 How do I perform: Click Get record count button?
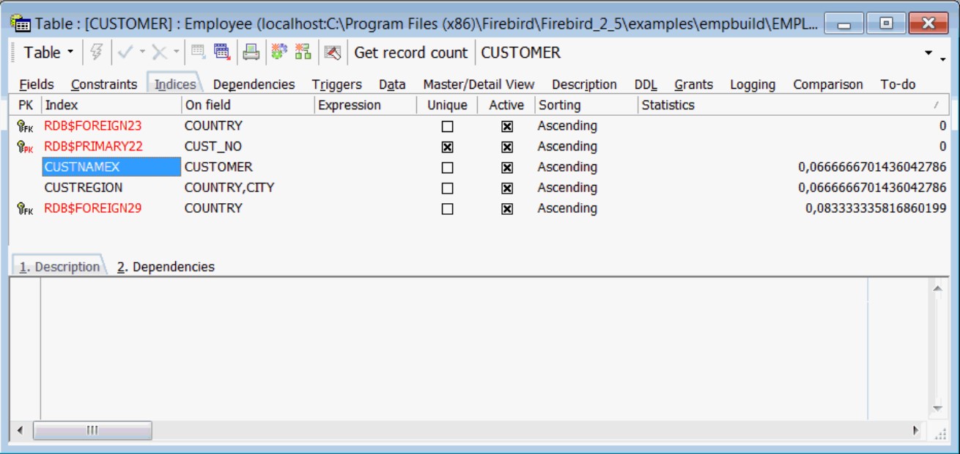[410, 53]
